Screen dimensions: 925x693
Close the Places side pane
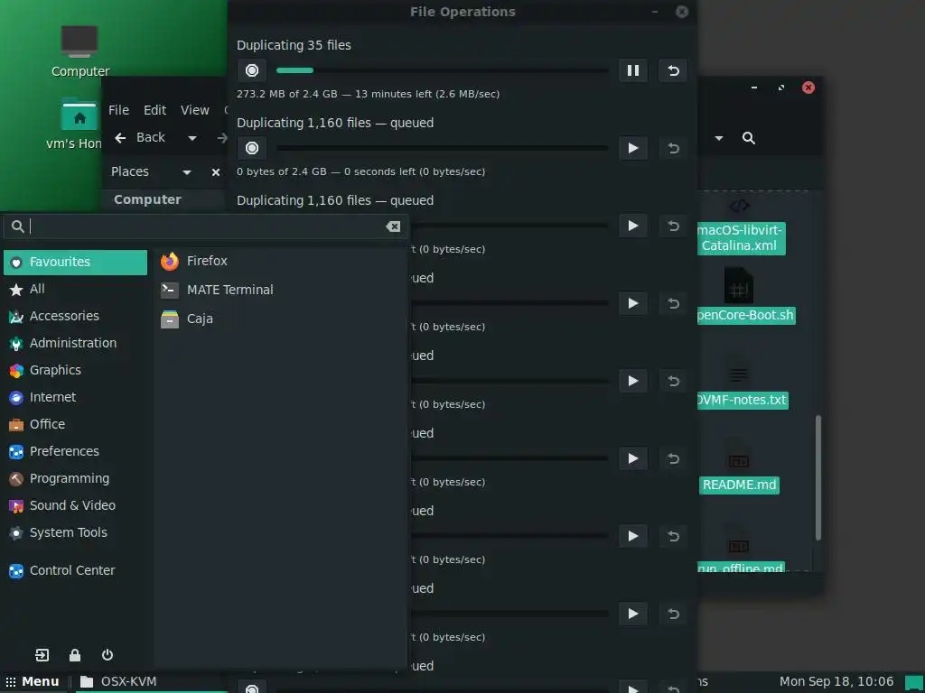[216, 172]
